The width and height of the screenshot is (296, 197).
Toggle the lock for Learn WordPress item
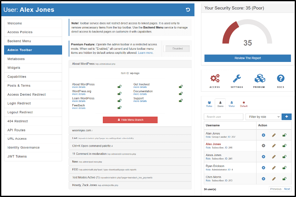coord(119,100)
